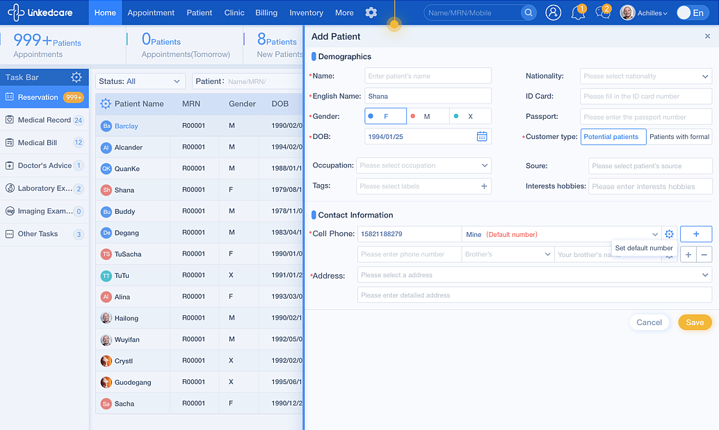
Task: Expand the Mine (Default number) dropdown
Action: click(x=561, y=234)
